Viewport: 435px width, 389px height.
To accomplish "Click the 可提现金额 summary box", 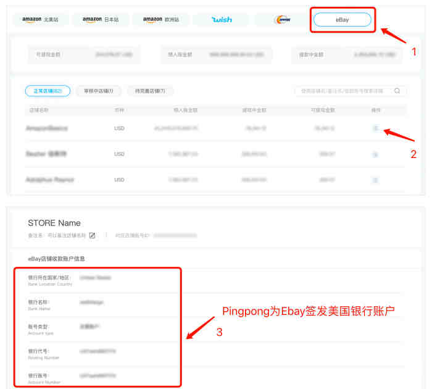I will (84, 55).
